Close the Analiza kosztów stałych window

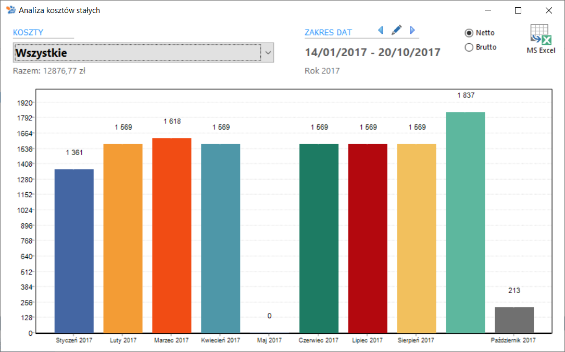(x=549, y=10)
